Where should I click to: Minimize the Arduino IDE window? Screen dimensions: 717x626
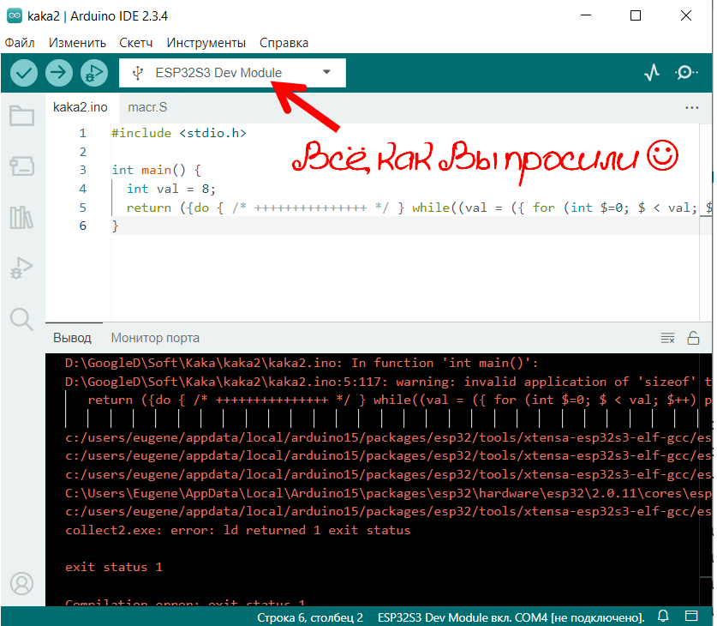coord(586,15)
